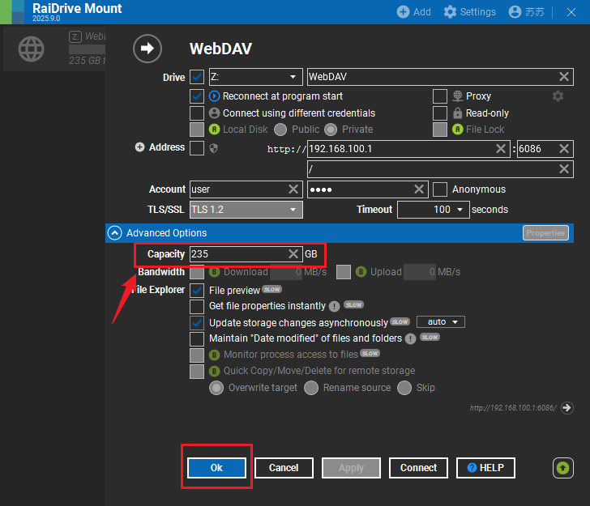Enable the Read-only checkbox
Image resolution: width=590 pixels, height=506 pixels.
pos(440,113)
